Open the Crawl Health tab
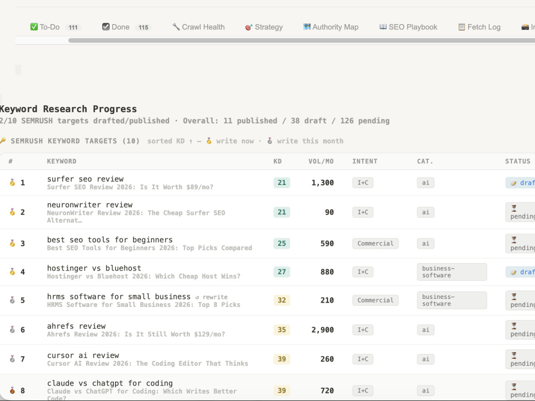 pos(198,27)
